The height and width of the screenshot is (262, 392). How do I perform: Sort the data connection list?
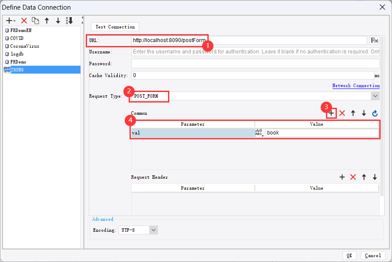69,20
